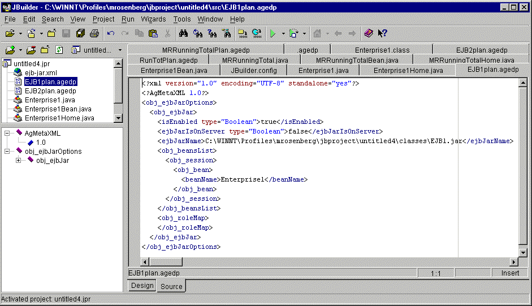Collapse the obj_ejbJarOptions structure node
532x306 pixels.
7,151
